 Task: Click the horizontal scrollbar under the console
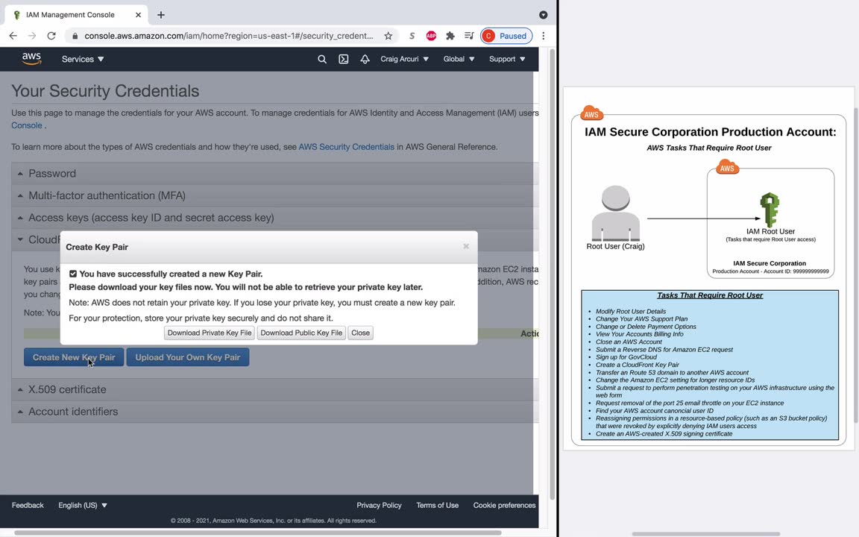pyautogui.click(x=257, y=533)
